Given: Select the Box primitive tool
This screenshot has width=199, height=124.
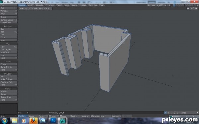Looking at the screenshot, I should coord(9,29).
